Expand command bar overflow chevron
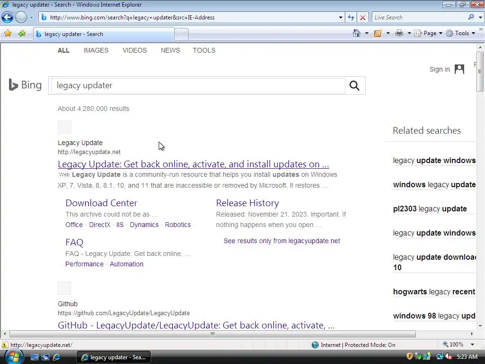 coord(481,29)
